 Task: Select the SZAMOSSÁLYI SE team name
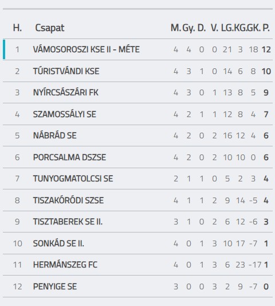click(65, 114)
